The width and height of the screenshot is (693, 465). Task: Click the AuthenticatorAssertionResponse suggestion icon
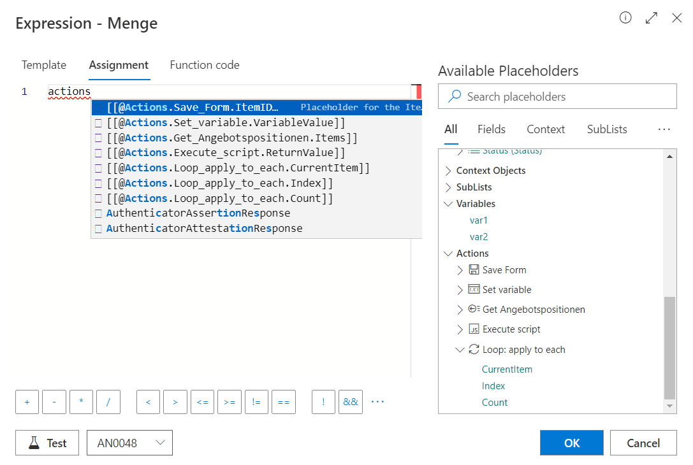[99, 213]
